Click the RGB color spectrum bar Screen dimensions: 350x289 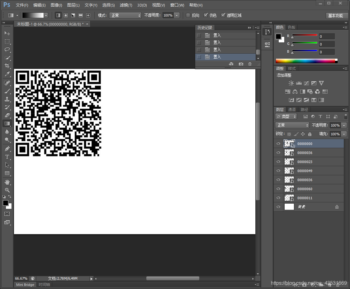coord(305,61)
